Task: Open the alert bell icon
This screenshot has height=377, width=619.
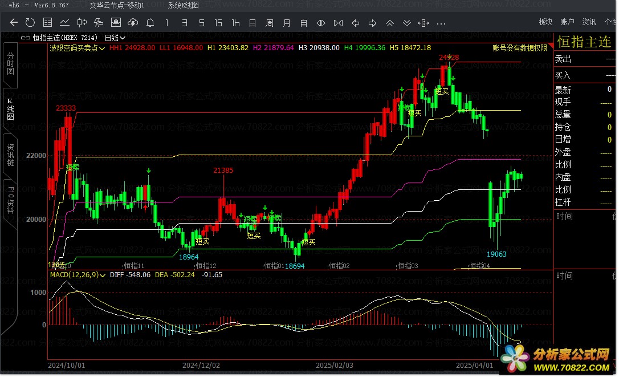Action: (150, 23)
